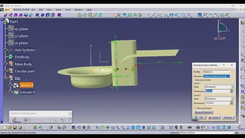Image resolution: width=245 pixels, height=138 pixels.
Task: Select the Part1 root node
Action: [x=14, y=21]
